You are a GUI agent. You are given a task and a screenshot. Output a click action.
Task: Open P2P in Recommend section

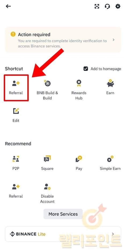(16, 163)
